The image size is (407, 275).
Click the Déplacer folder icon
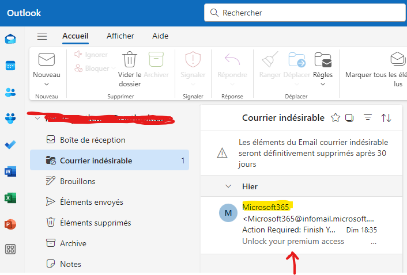click(x=297, y=59)
